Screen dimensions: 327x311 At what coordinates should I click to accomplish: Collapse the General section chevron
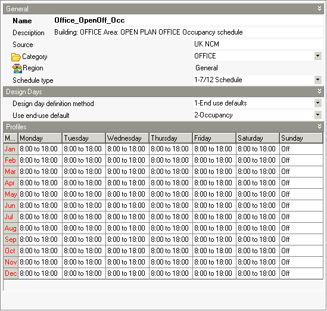(x=319, y=8)
